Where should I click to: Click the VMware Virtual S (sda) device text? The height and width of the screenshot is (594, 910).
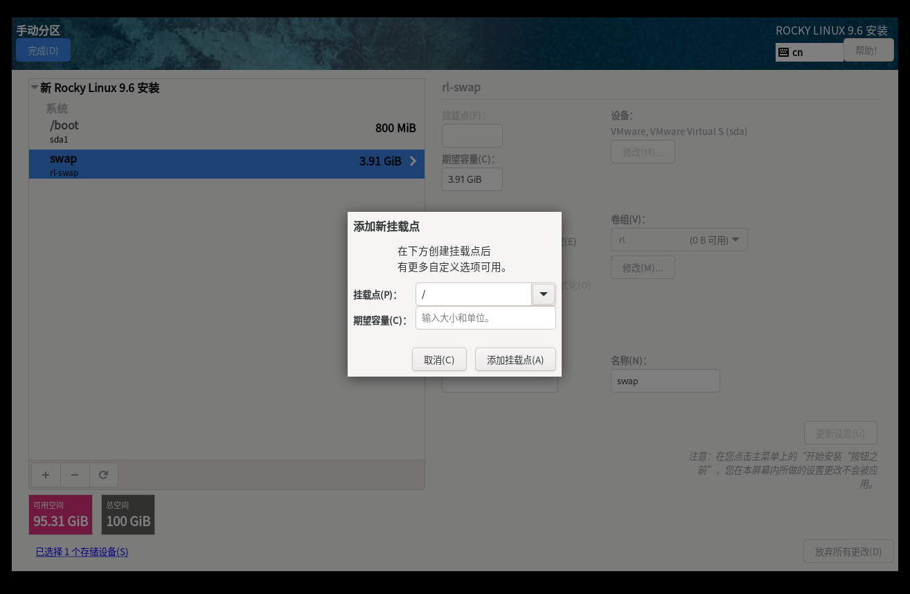pos(679,132)
